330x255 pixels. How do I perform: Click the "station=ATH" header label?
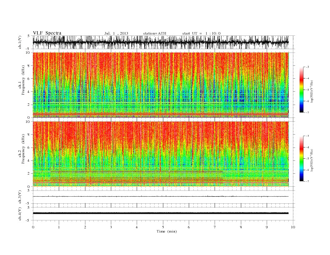(x=155, y=33)
